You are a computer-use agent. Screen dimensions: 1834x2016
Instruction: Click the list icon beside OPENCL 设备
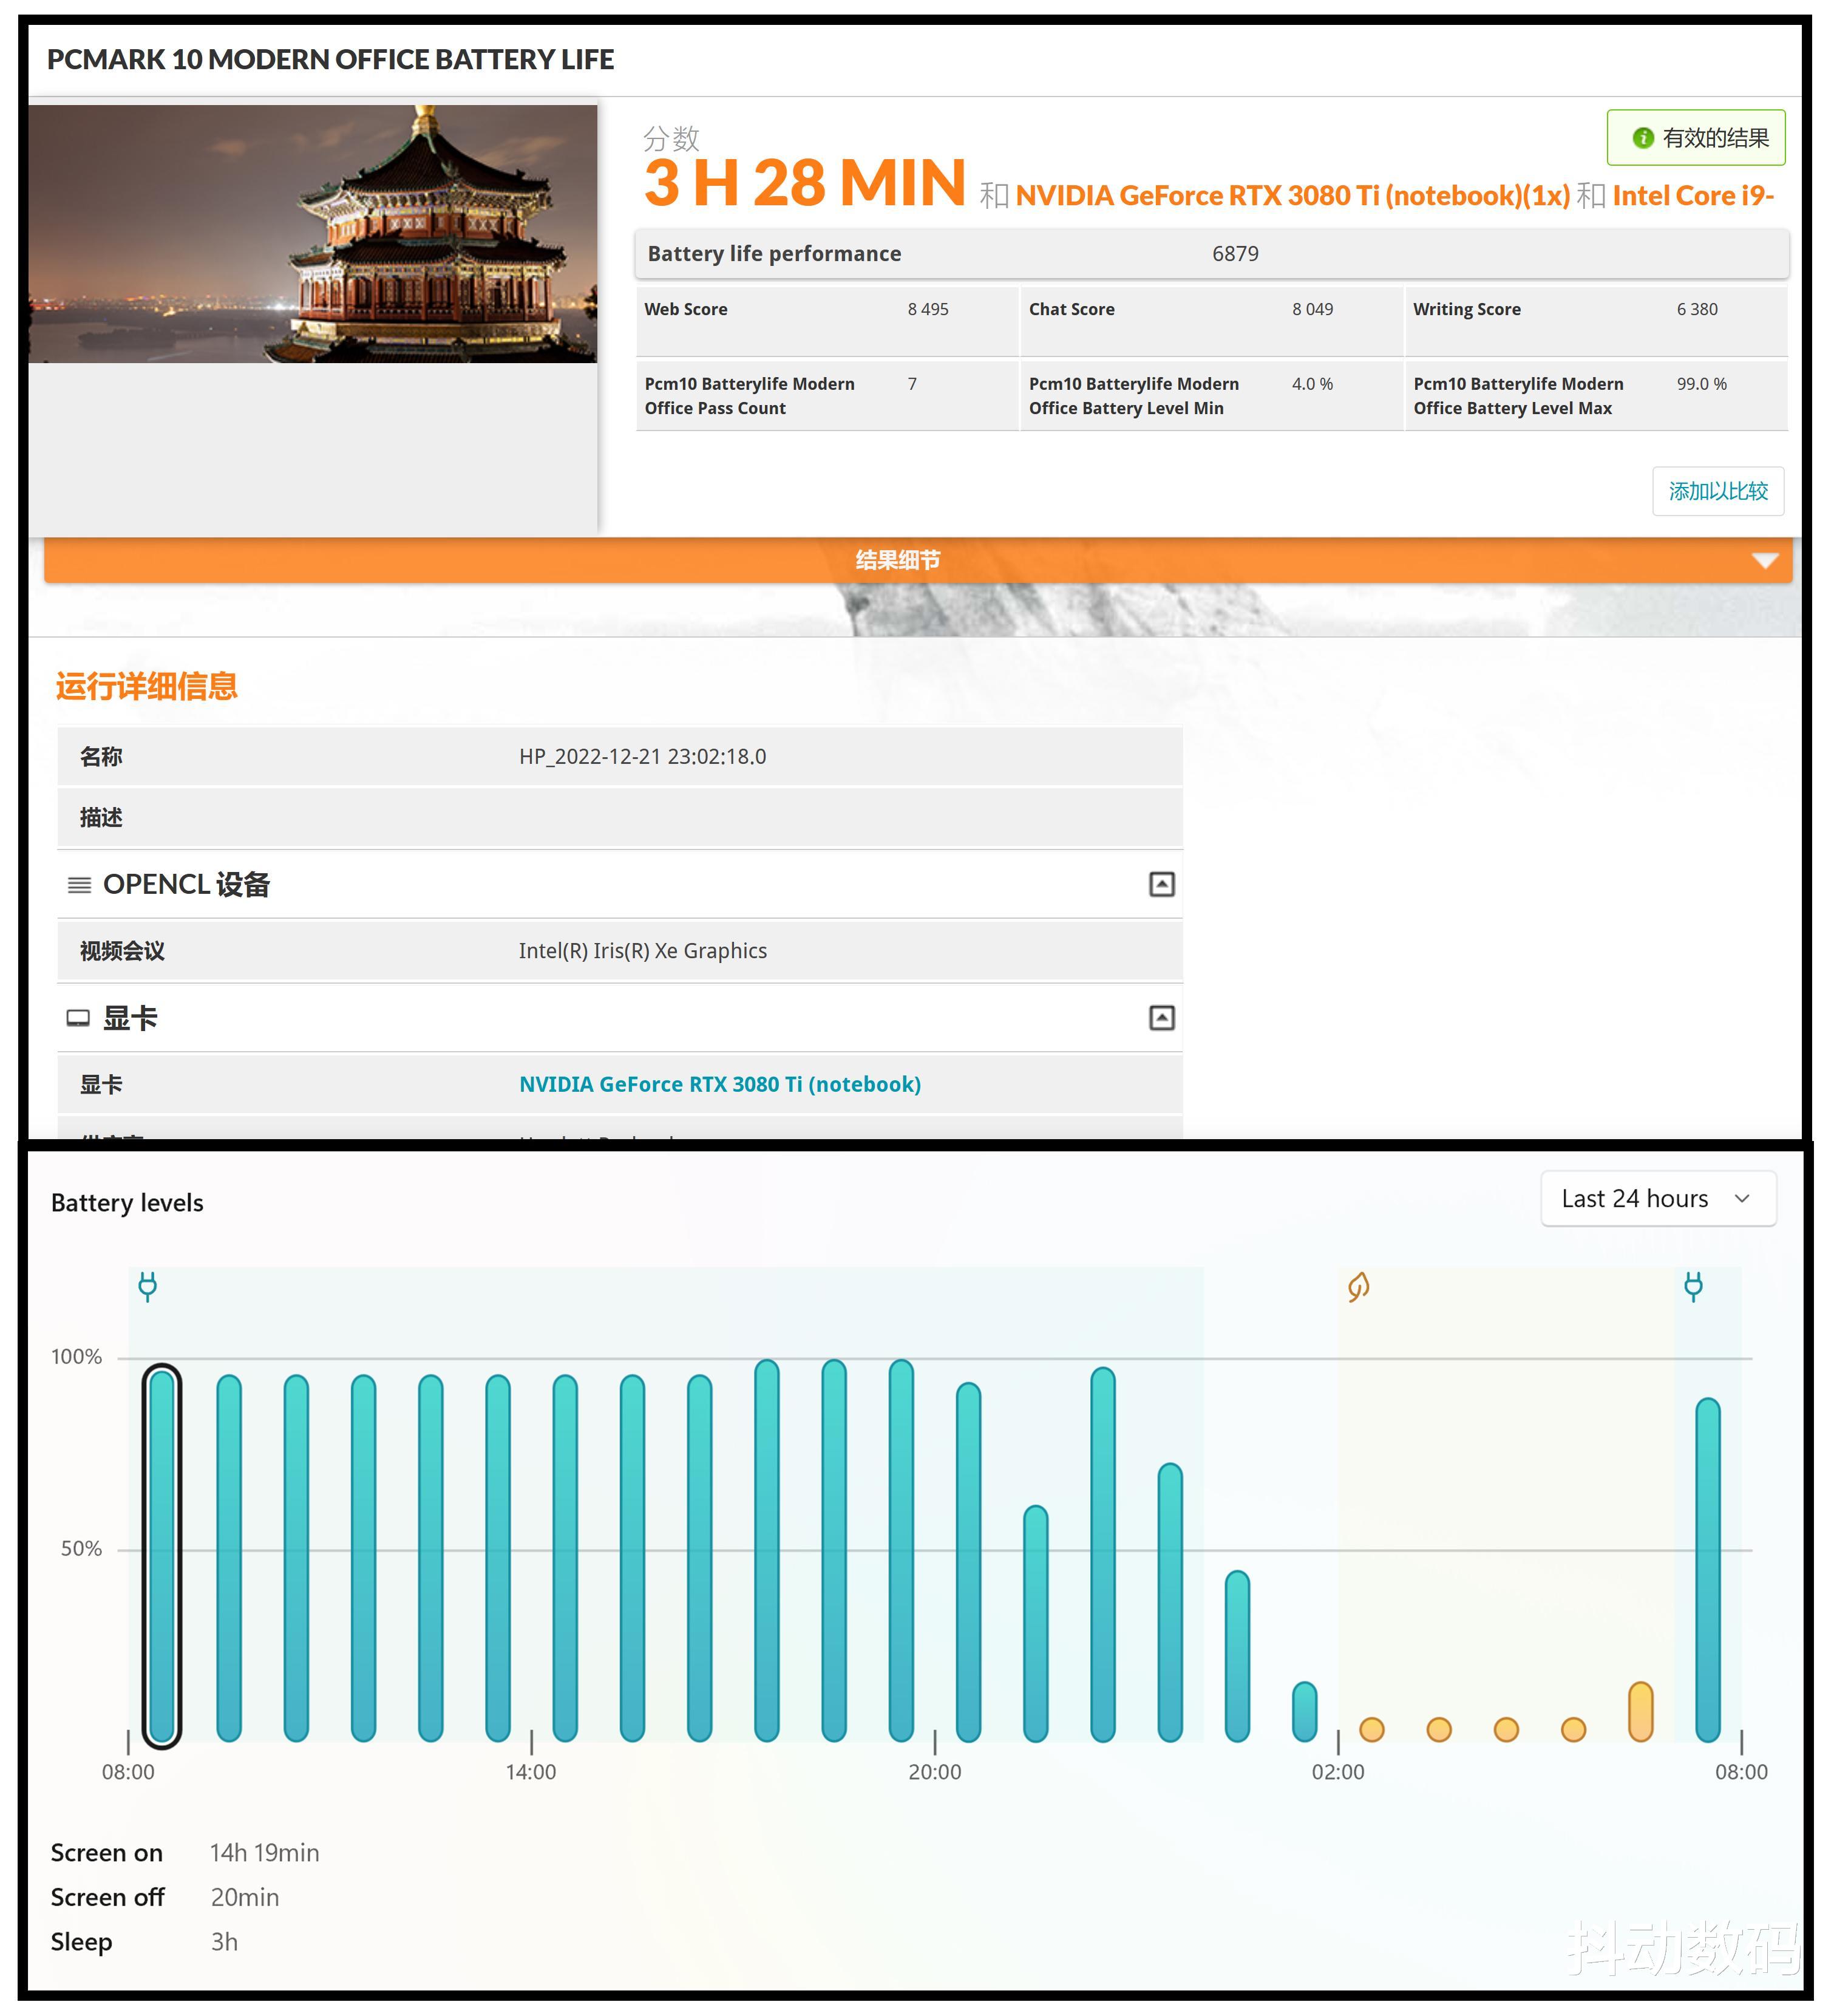click(79, 885)
